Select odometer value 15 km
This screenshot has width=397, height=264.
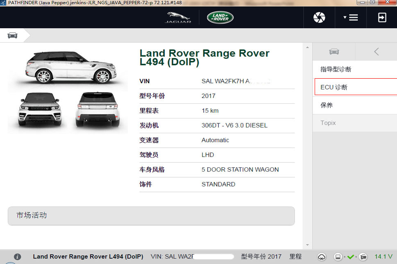pyautogui.click(x=210, y=111)
